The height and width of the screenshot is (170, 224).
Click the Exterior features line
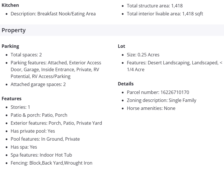pos(56,123)
